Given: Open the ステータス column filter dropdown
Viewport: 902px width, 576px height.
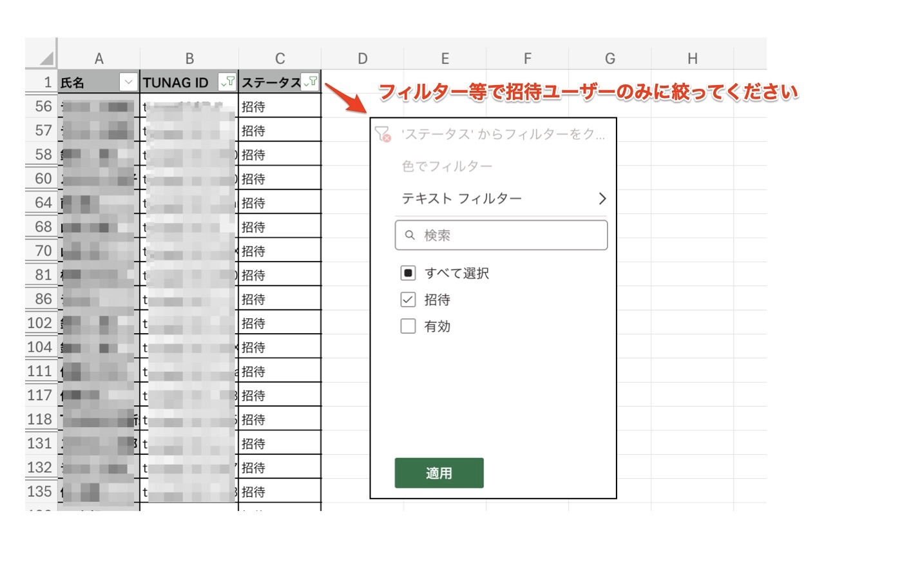Looking at the screenshot, I should tap(311, 82).
